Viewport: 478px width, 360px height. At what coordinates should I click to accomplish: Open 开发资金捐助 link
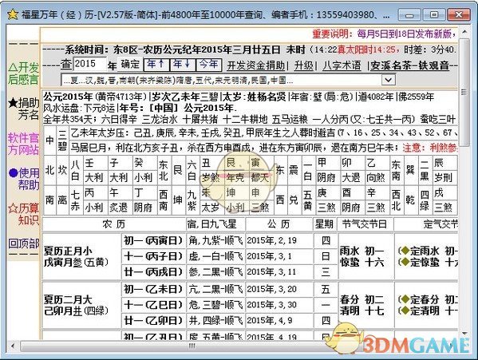(x=255, y=65)
